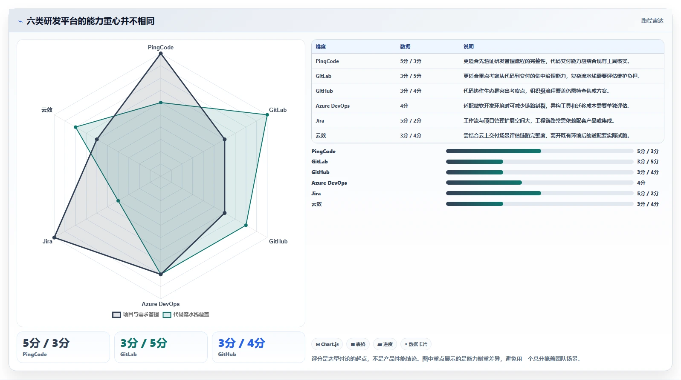Open the GitHub 3分 / 4分 stat card
The width and height of the screenshot is (681, 380).
tap(258, 347)
